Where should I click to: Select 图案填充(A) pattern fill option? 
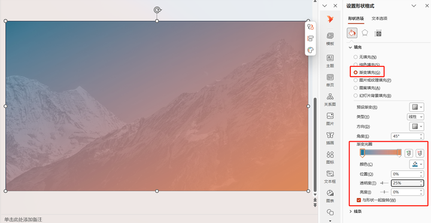point(367,88)
